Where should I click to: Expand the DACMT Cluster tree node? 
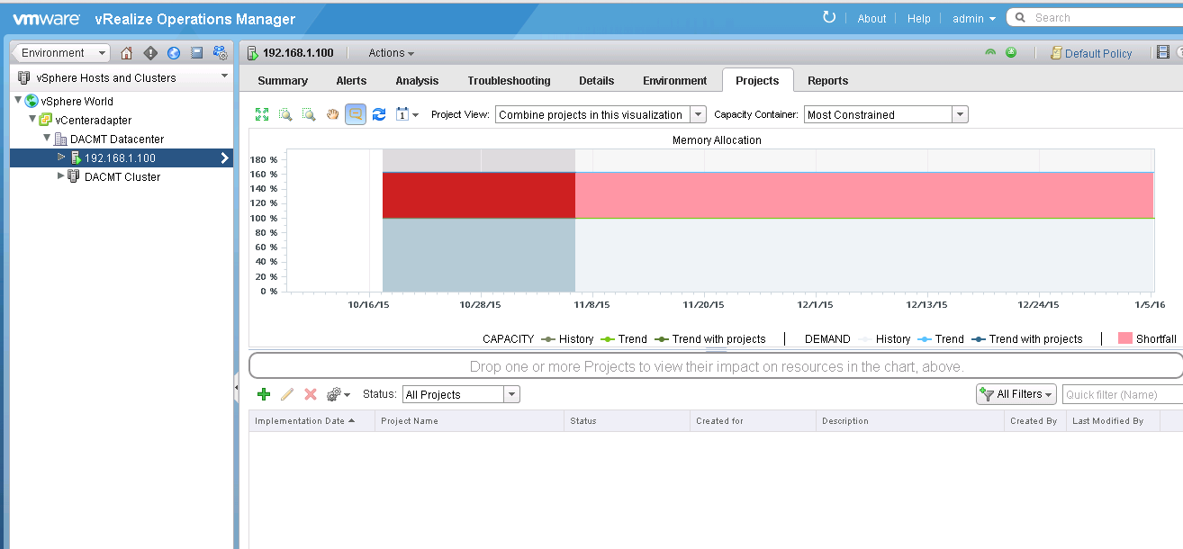(61, 176)
